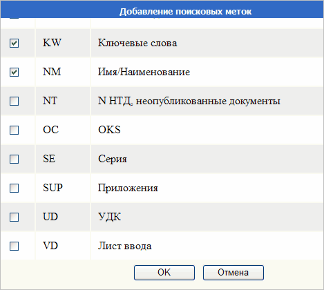
Task: Click the VD code cell
Action: 63,246
